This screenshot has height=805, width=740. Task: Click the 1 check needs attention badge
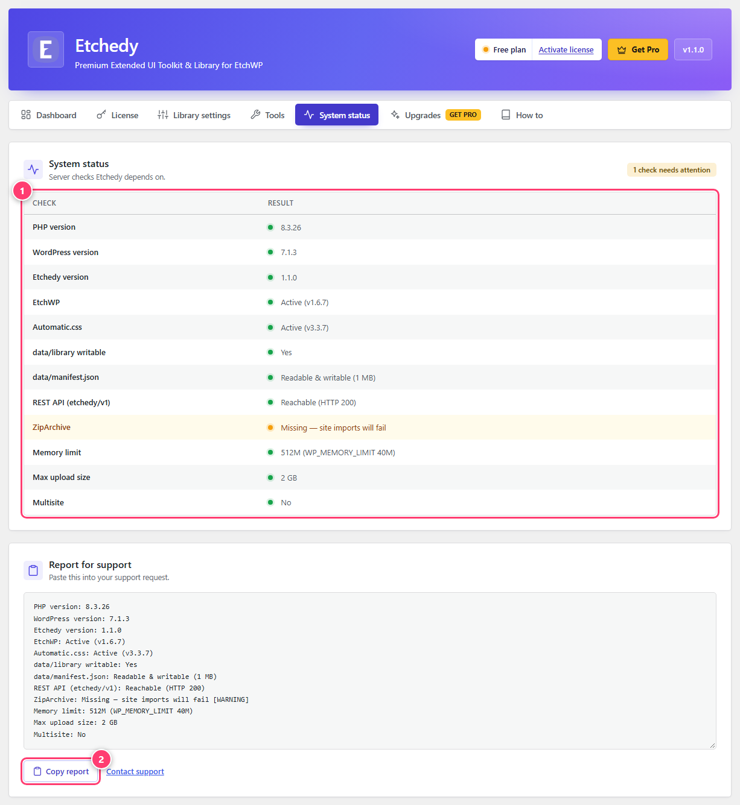672,170
